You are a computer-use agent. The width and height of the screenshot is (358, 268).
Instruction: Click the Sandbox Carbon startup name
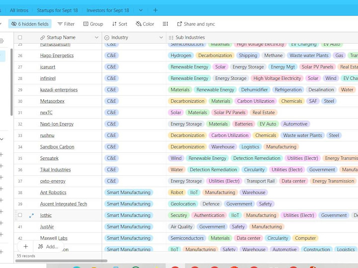pyautogui.click(x=57, y=147)
